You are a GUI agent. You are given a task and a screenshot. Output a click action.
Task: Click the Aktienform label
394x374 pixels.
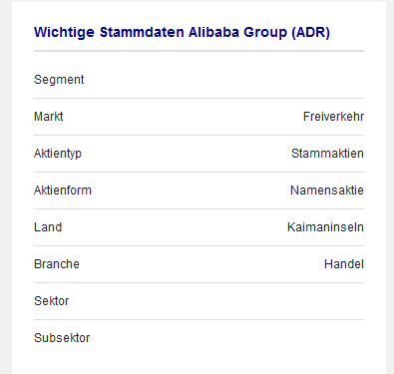(63, 190)
